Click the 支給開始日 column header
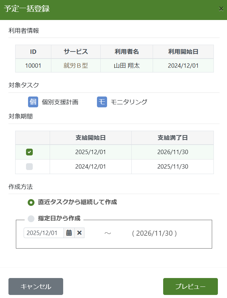Viewport: 227px width, 298px height. (91, 138)
